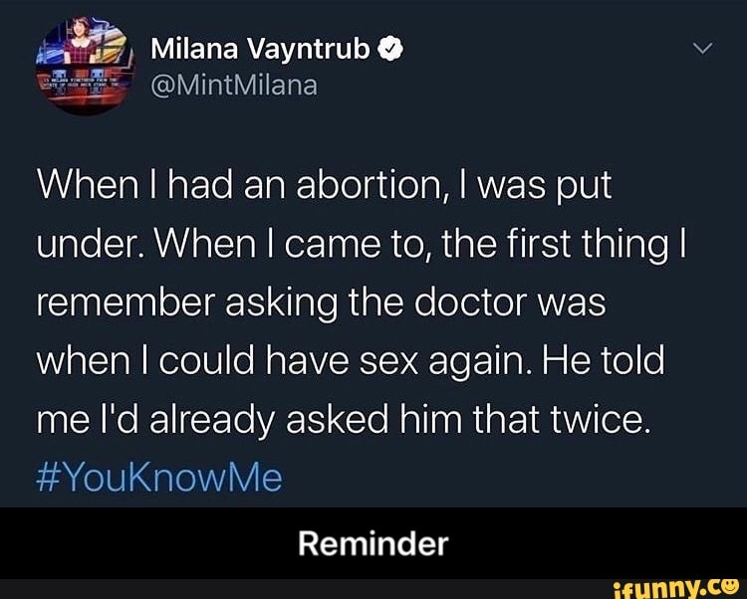Visit the @MintMilana handle link

(234, 86)
